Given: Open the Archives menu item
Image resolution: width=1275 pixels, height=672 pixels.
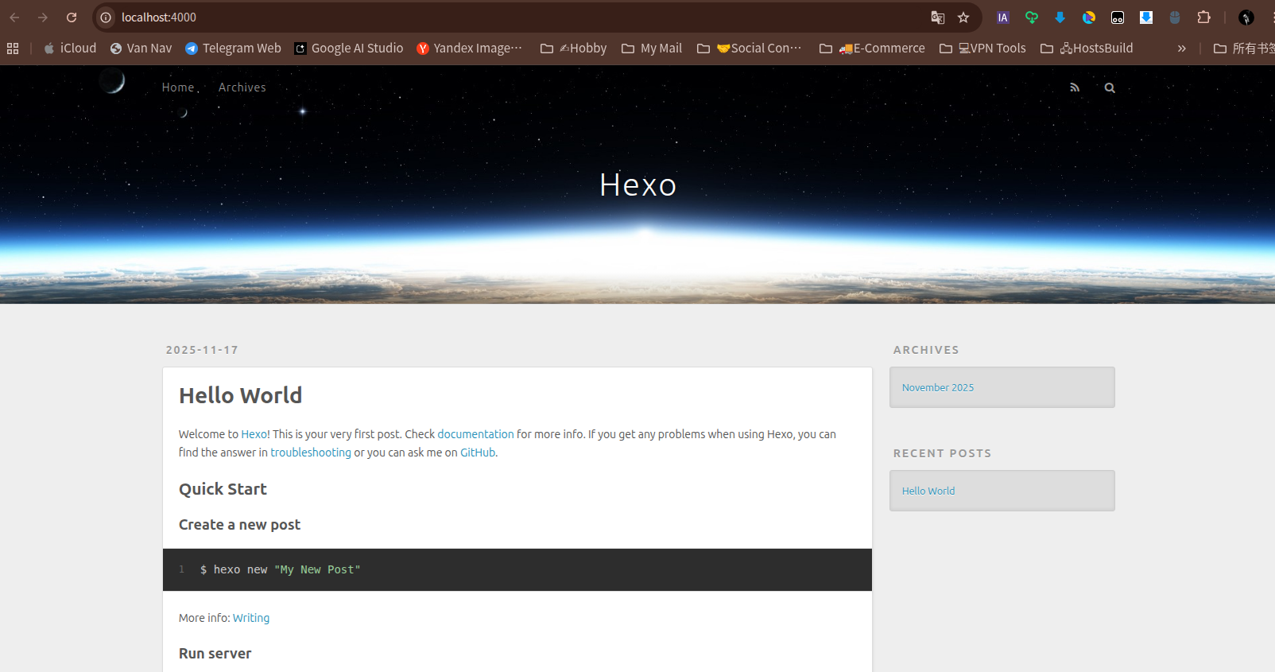Looking at the screenshot, I should (242, 87).
